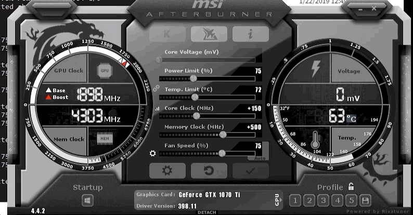Click the Core Clock slider handle

coord(197,116)
